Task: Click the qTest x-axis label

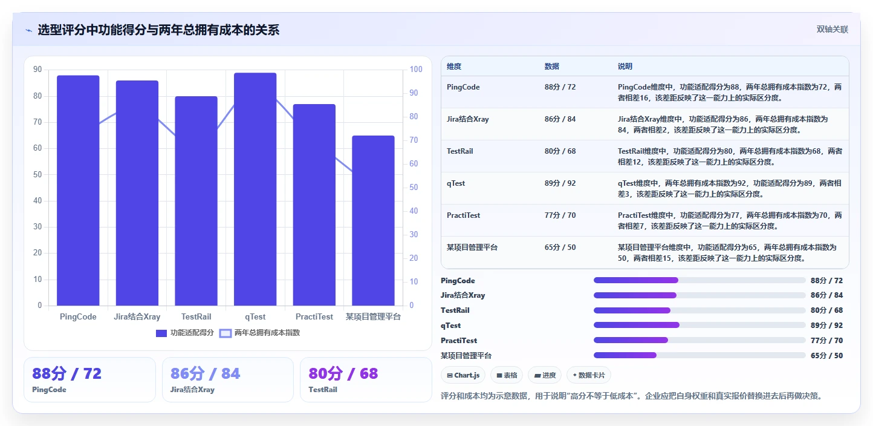Action: tap(255, 316)
